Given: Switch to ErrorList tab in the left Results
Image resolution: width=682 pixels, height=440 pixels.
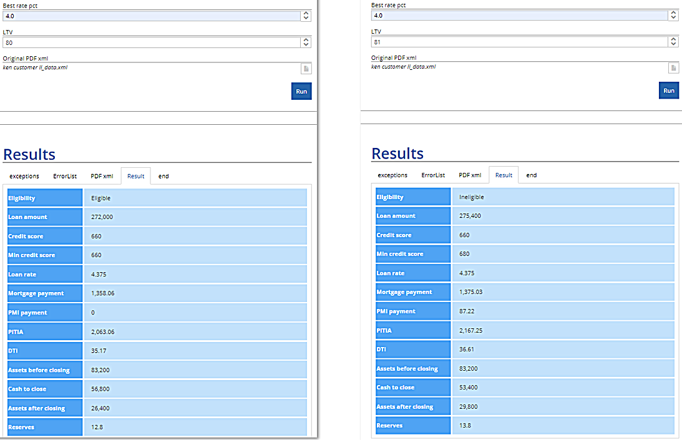Looking at the screenshot, I should click(65, 176).
